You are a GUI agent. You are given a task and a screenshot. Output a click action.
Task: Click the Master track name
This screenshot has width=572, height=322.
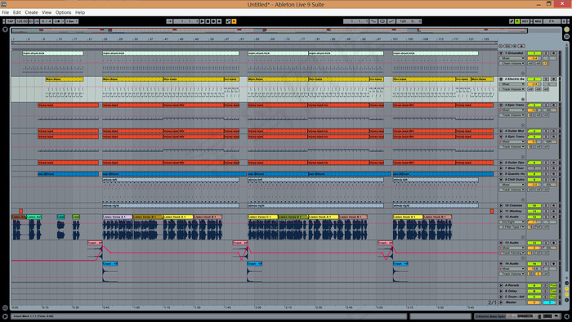pos(512,302)
